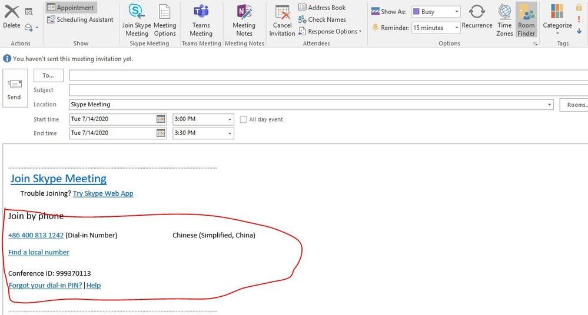Expand the Response Options menu
Viewport: 588px width, 315px height.
pos(330,32)
